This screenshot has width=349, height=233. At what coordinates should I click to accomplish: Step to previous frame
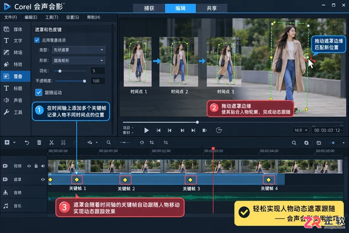pos(170,130)
